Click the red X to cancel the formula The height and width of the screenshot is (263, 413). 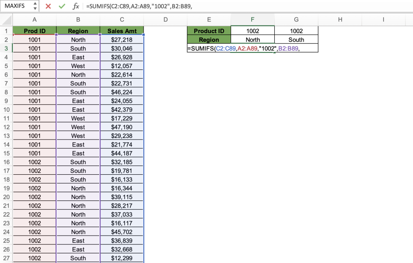click(48, 6)
